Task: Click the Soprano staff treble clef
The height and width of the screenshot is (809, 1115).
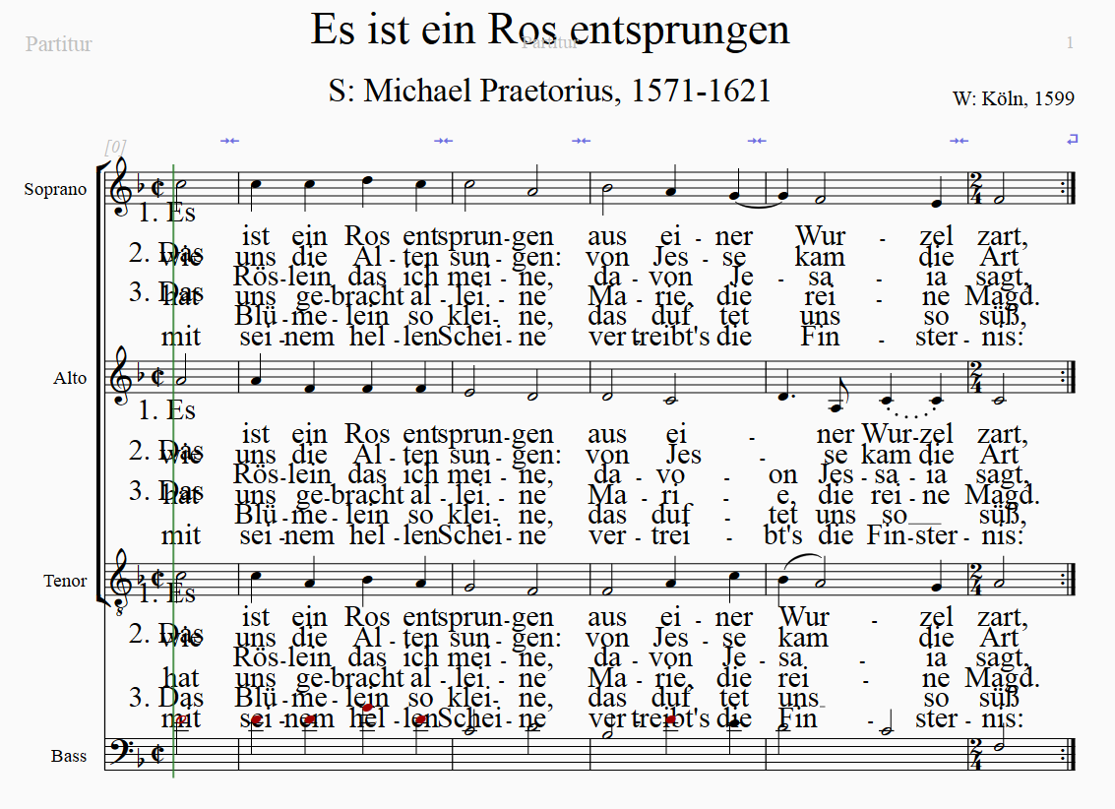Action: (121, 188)
